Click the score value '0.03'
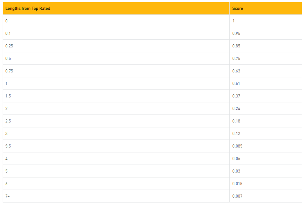This screenshot has height=204, width=304. [x=236, y=171]
